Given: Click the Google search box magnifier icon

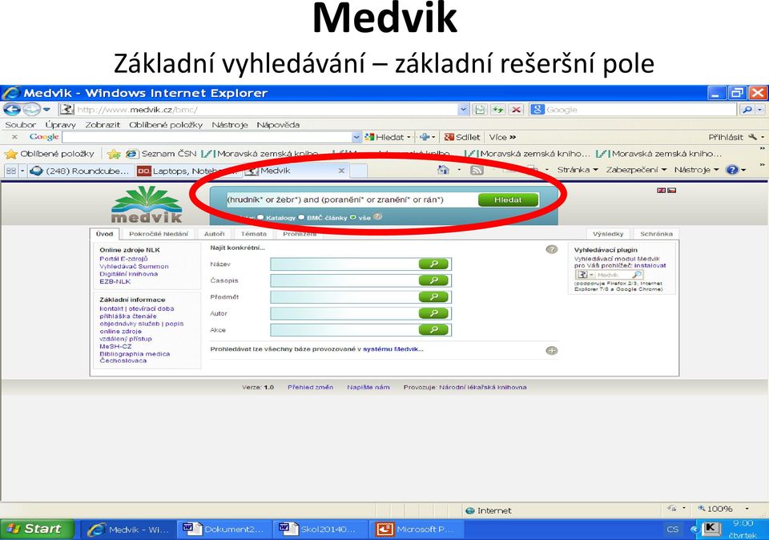Looking at the screenshot, I should [747, 110].
